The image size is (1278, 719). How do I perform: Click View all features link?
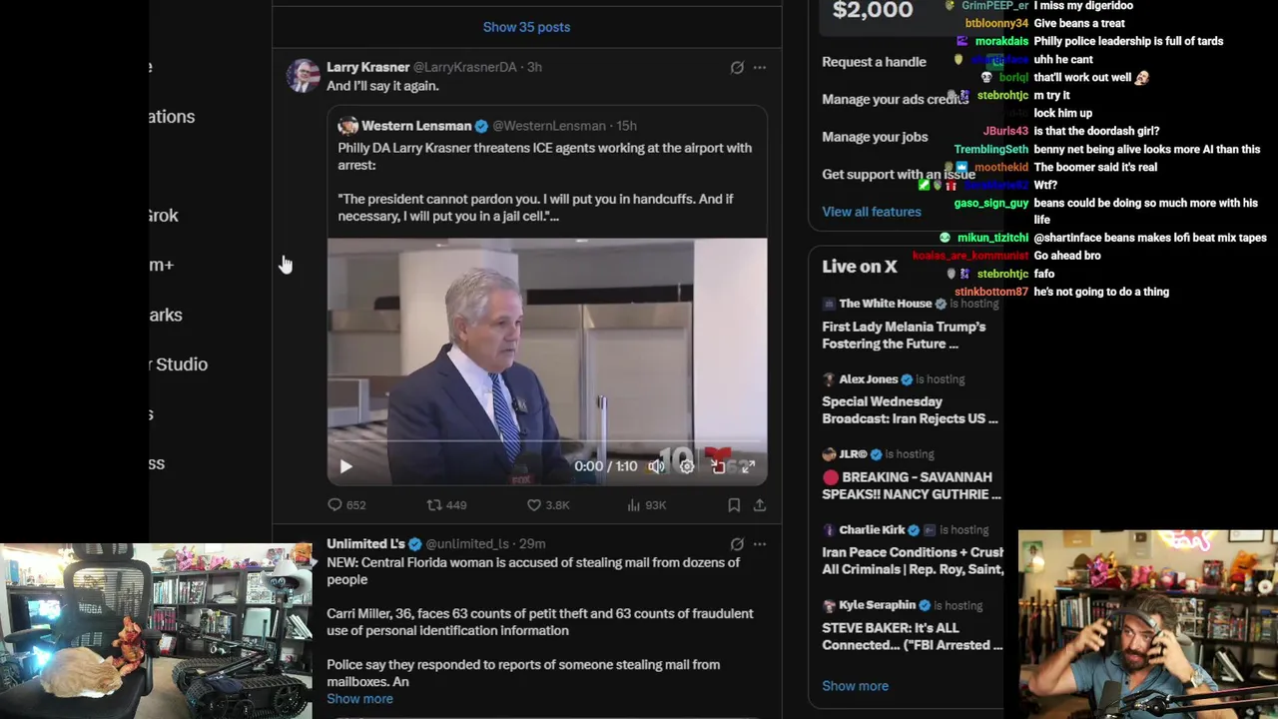click(x=872, y=212)
